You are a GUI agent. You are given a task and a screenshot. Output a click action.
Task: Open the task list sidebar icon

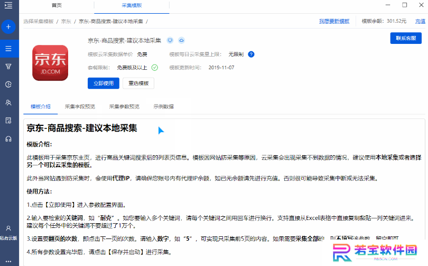tap(8, 49)
